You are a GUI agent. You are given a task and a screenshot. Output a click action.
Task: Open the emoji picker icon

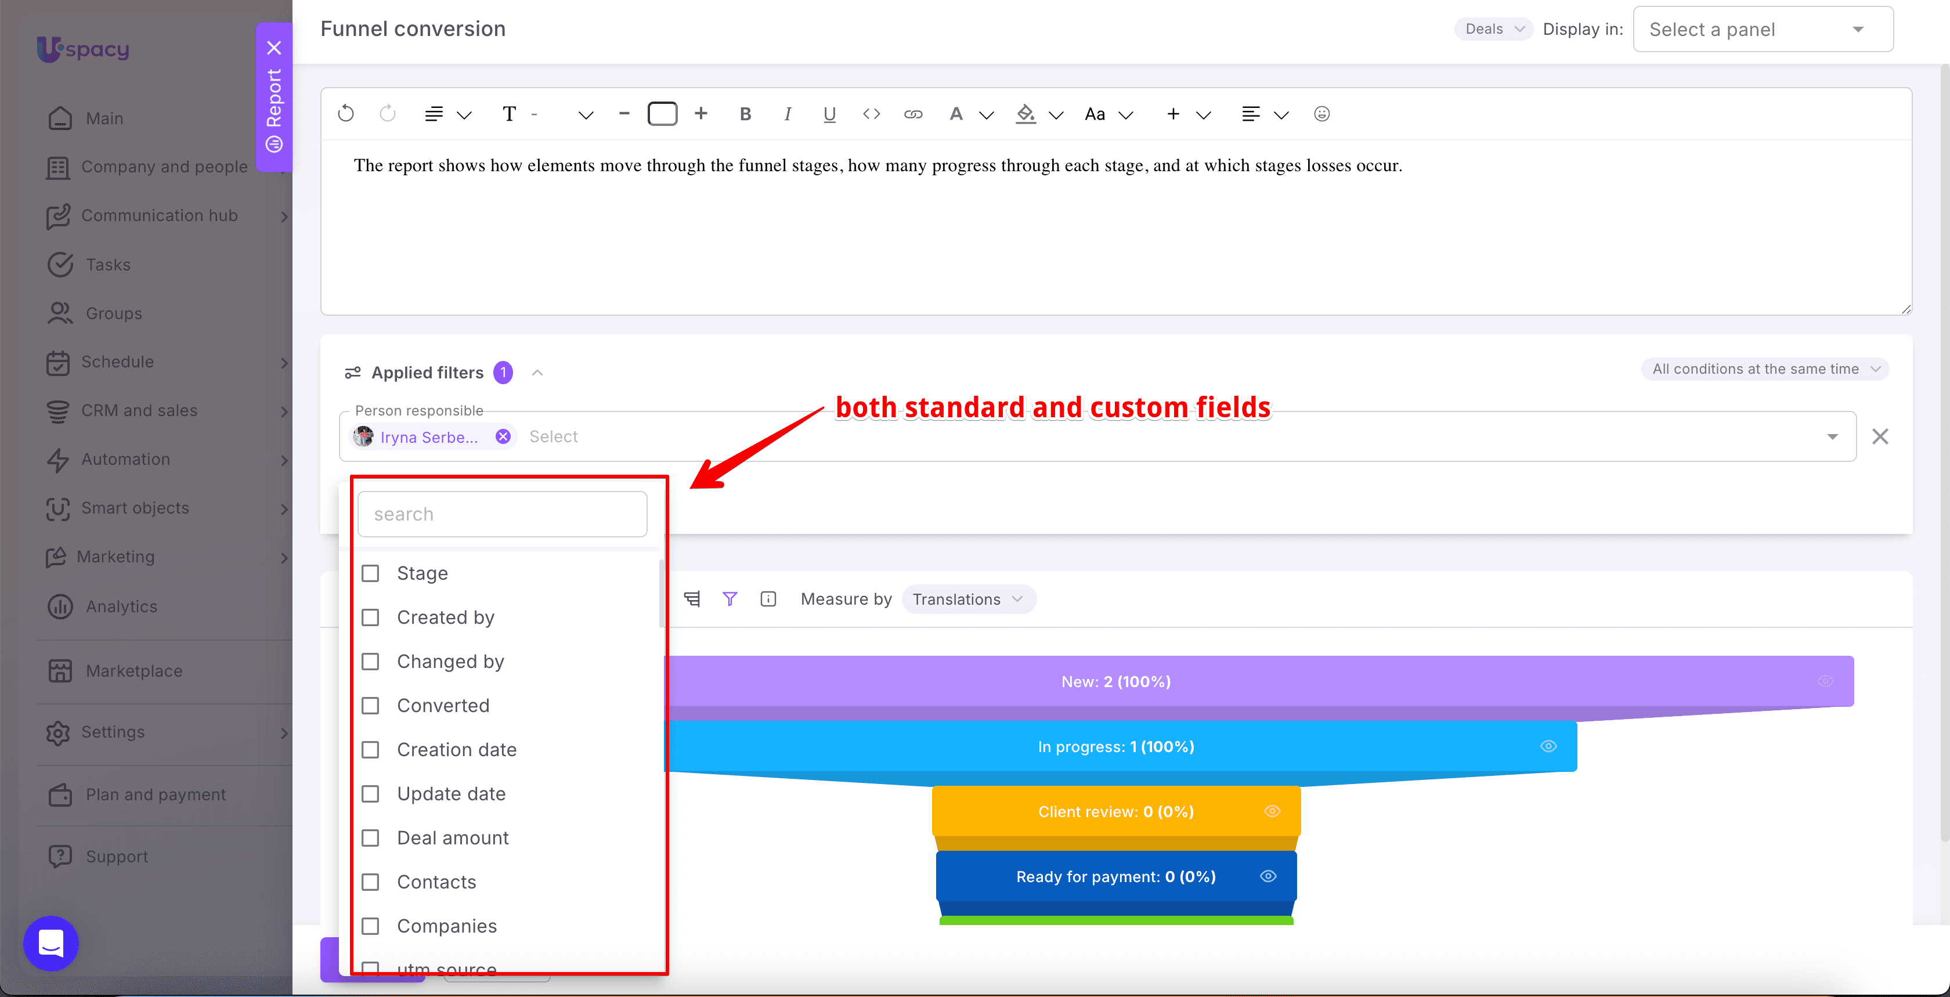click(x=1321, y=114)
